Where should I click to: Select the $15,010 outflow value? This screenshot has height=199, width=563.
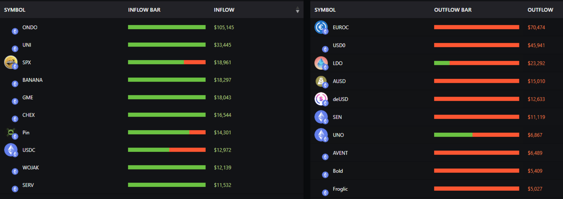click(x=536, y=81)
